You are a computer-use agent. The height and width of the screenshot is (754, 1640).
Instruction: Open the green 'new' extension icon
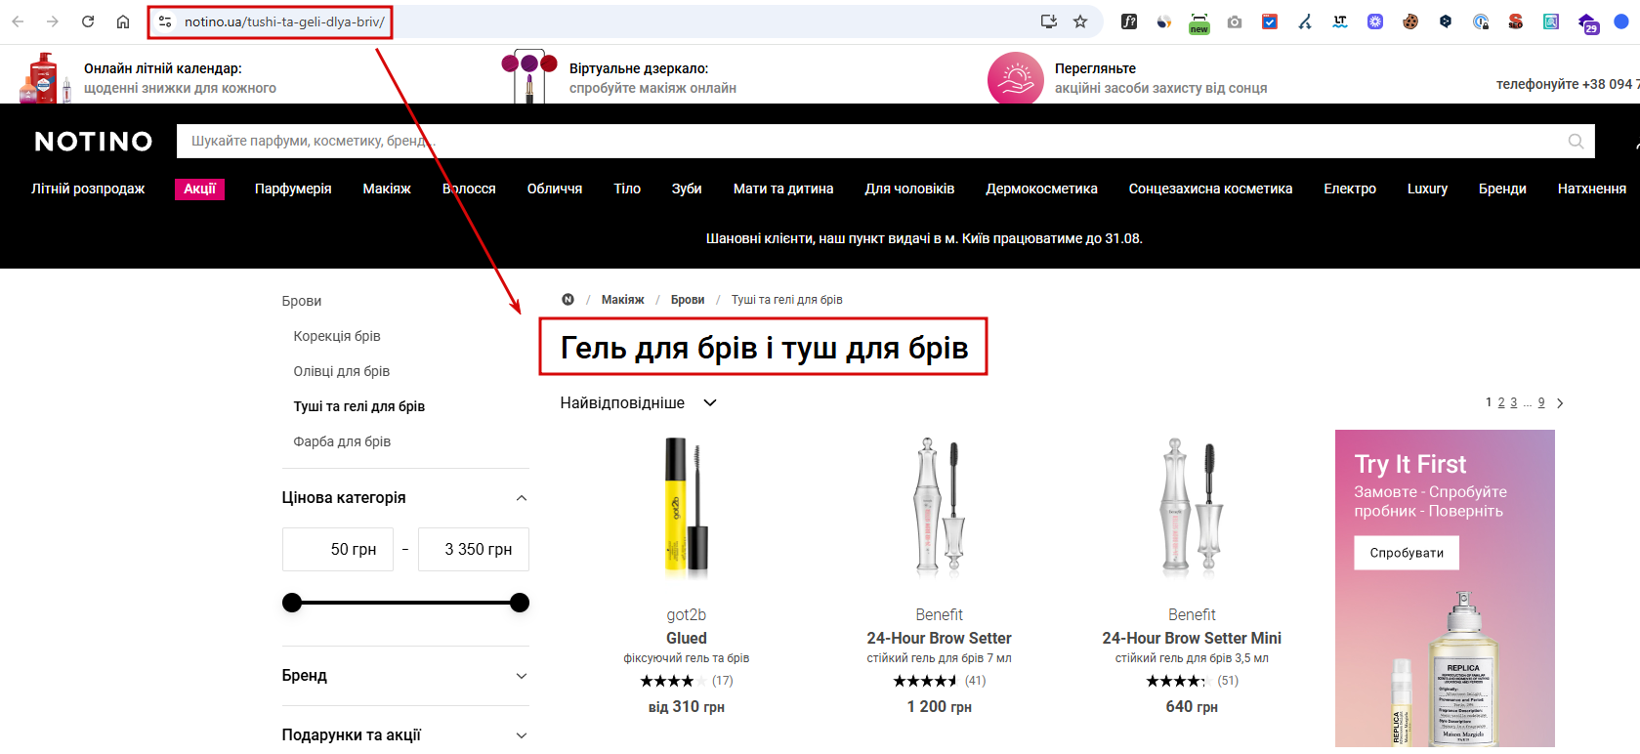[x=1199, y=23]
